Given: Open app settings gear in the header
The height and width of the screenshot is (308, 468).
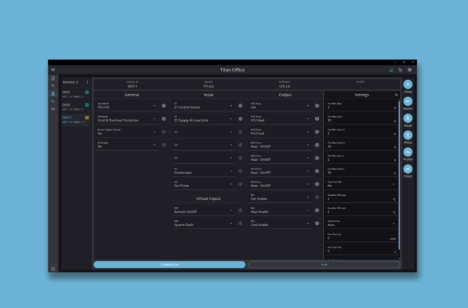Looking at the screenshot, I should pos(409,70).
